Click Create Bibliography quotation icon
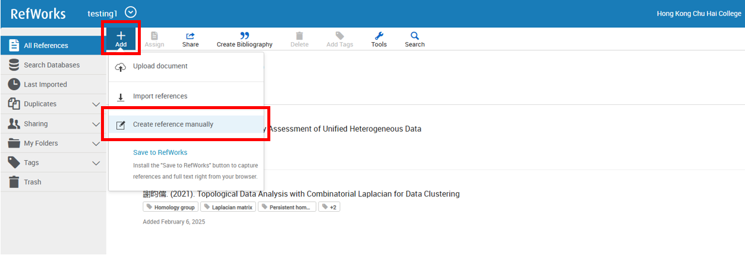Screen dimensions: 745x255 (244, 36)
